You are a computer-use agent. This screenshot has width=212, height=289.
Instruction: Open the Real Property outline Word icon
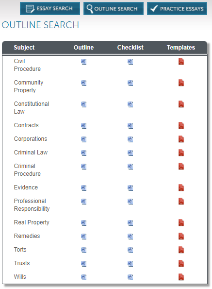pos(84,223)
